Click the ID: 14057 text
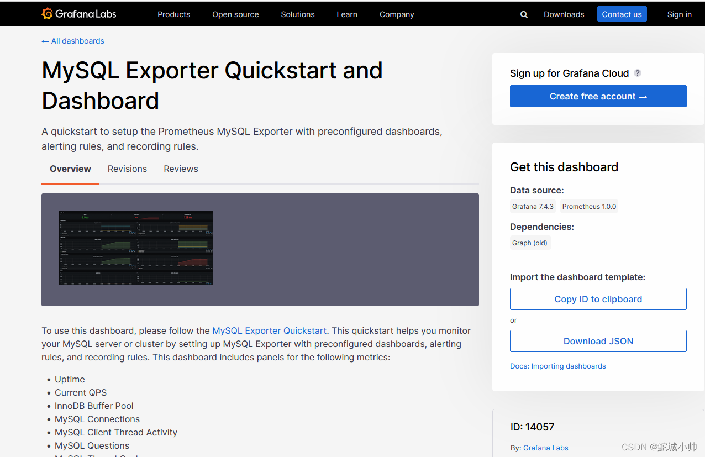This screenshot has height=457, width=705. (x=532, y=427)
